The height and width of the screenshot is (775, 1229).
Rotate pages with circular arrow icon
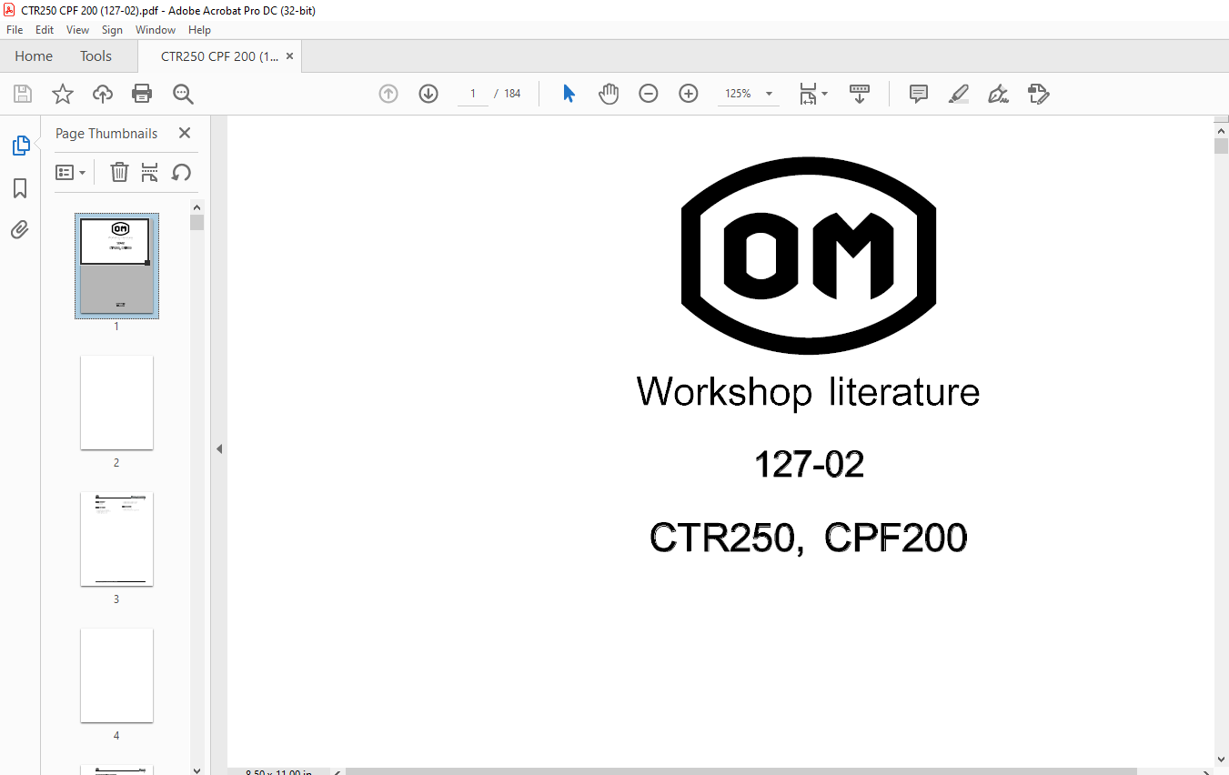tap(181, 172)
